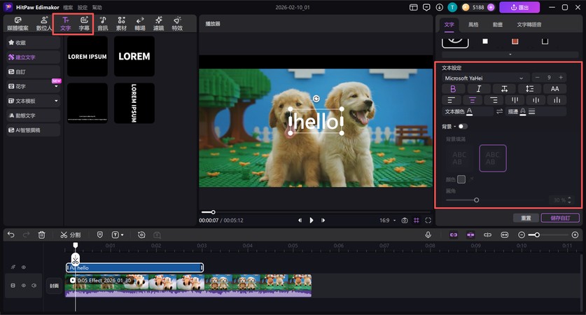The image size is (586, 315).
Task: Apply bold formatting with the B icon
Action: coord(453,89)
